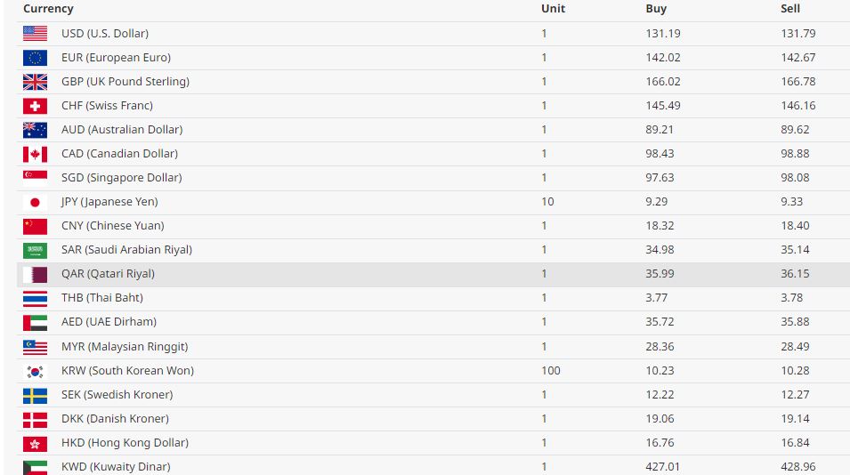The width and height of the screenshot is (850, 475).
Task: Click the Currency column header
Action: [48, 9]
